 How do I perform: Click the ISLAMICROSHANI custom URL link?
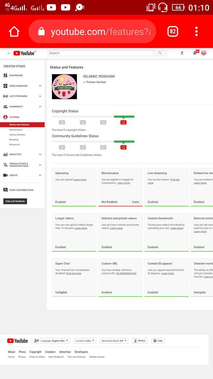point(126,274)
